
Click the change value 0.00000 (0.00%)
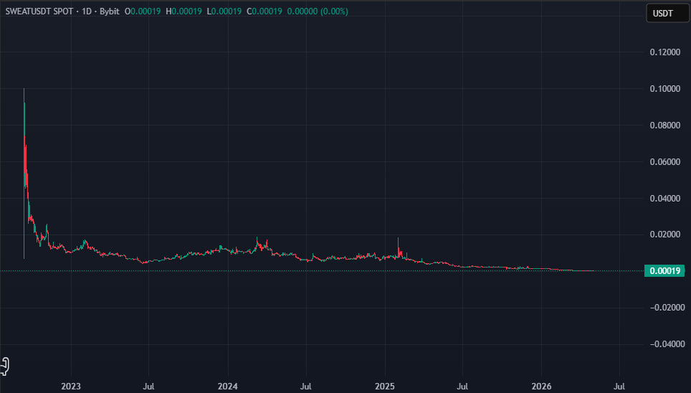pyautogui.click(x=318, y=11)
